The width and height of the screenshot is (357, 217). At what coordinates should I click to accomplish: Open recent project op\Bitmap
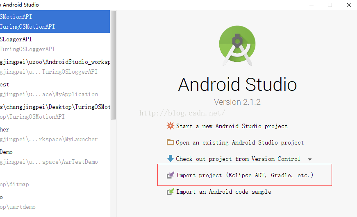[55, 179]
